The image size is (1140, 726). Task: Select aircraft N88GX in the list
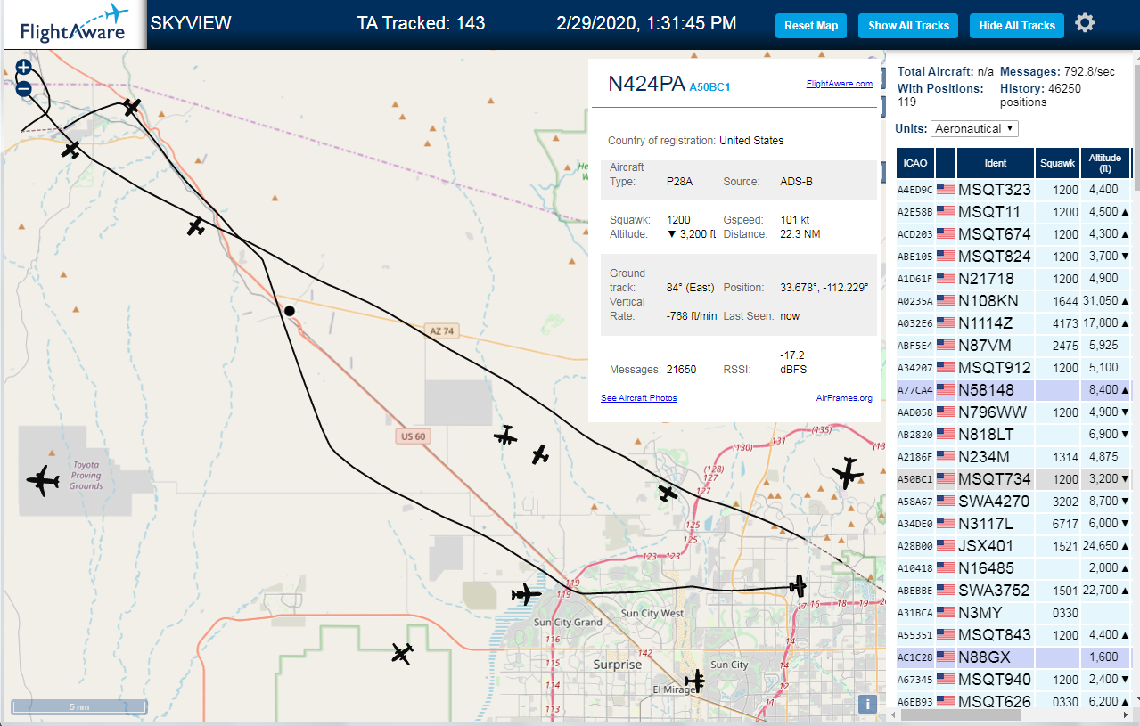pos(1013,657)
